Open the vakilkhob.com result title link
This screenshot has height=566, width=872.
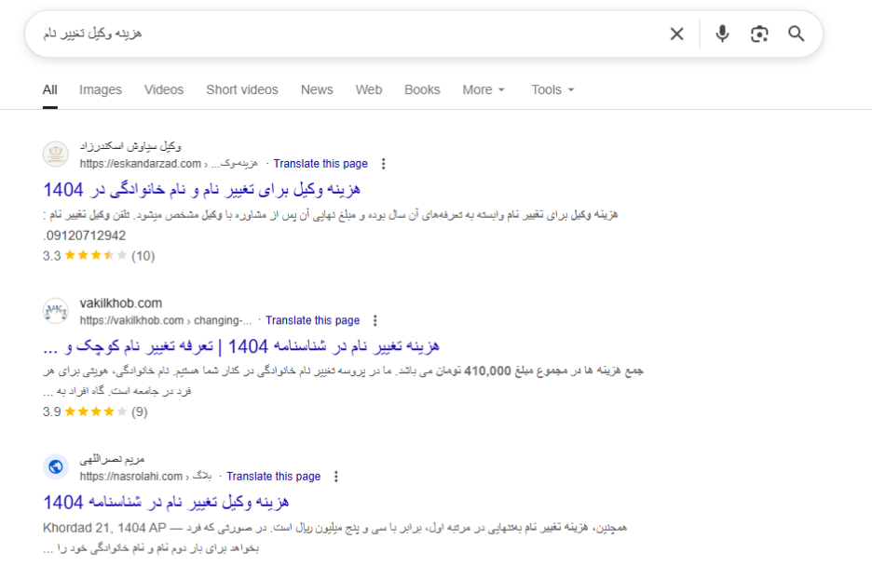click(x=241, y=346)
